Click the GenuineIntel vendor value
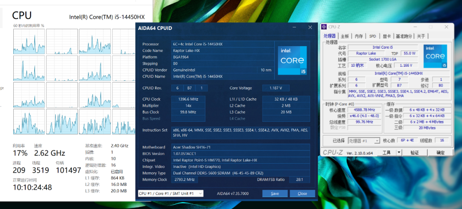This screenshot has height=209, width=462. [214, 70]
